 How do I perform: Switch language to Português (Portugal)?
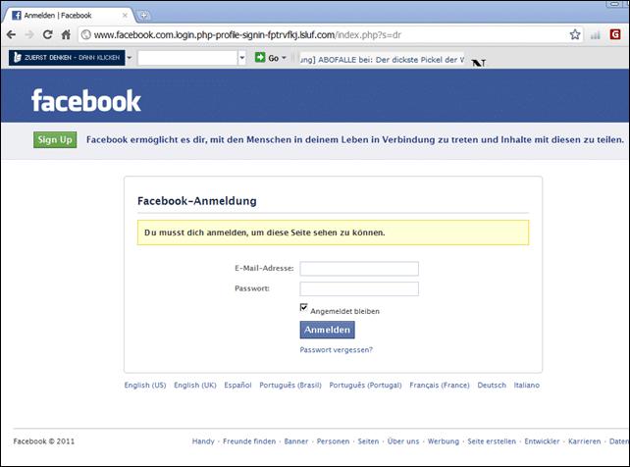pos(366,386)
